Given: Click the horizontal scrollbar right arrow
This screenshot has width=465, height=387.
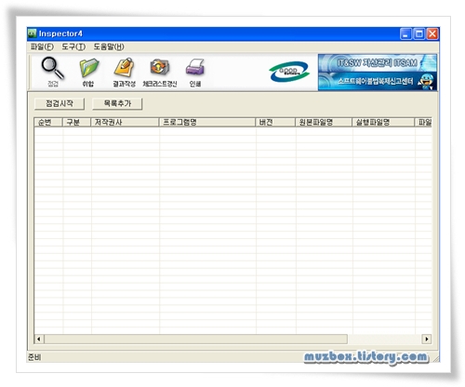Looking at the screenshot, I should click(x=427, y=339).
